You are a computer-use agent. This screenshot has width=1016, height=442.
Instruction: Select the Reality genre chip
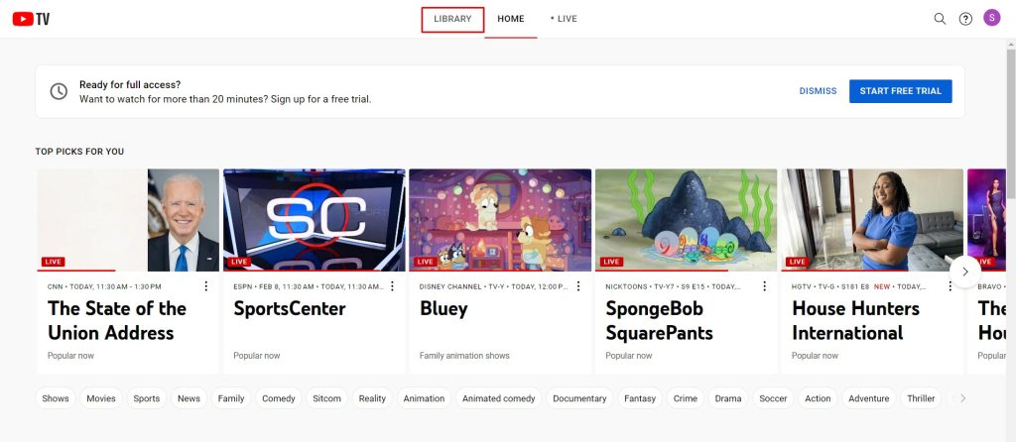point(372,398)
